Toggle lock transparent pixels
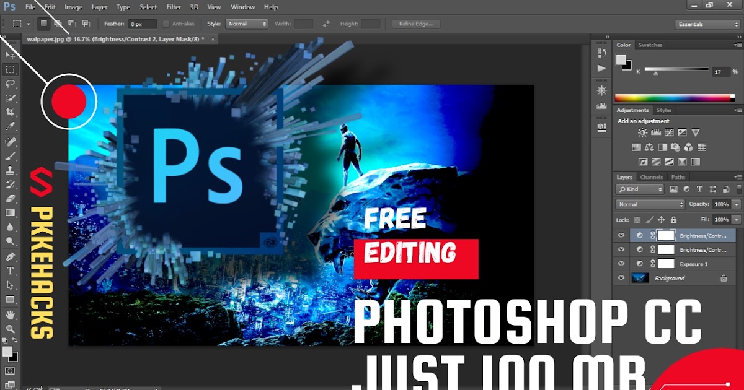The width and height of the screenshot is (744, 390). (636, 220)
